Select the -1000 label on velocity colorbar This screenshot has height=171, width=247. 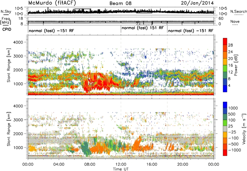(234, 150)
